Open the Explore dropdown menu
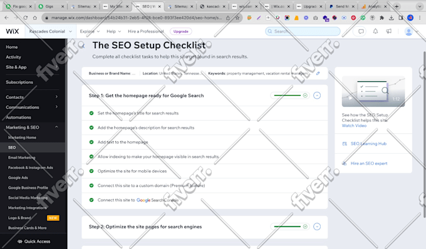The width and height of the screenshot is (426, 249). pyautogui.click(x=90, y=31)
